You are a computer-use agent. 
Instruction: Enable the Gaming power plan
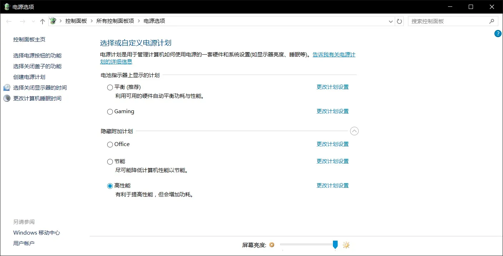pos(110,111)
